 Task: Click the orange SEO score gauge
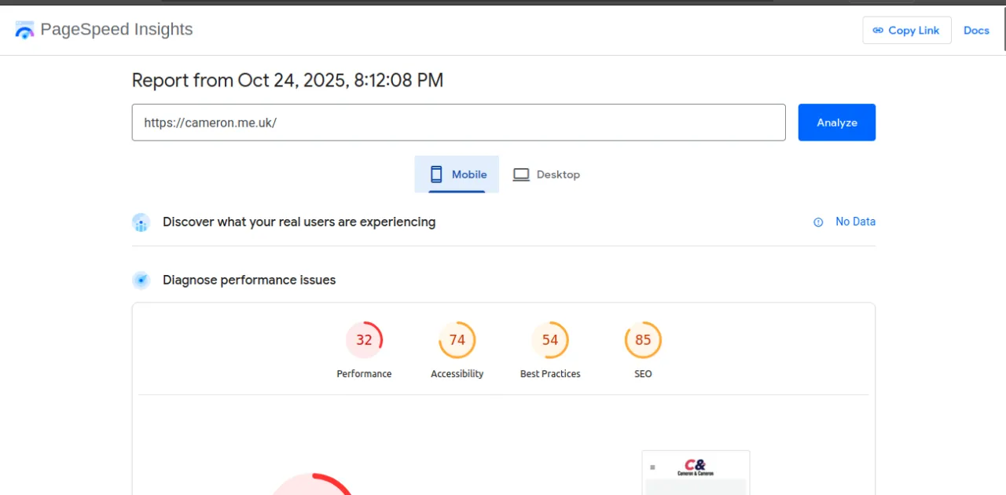tap(643, 339)
